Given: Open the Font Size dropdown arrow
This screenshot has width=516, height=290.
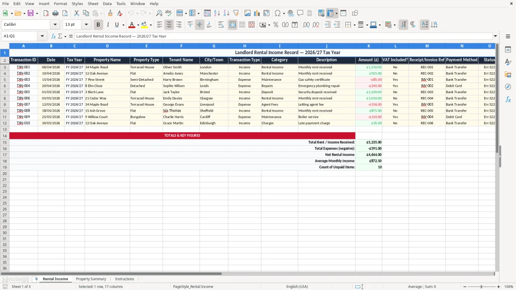Looking at the screenshot, I should coord(86,25).
